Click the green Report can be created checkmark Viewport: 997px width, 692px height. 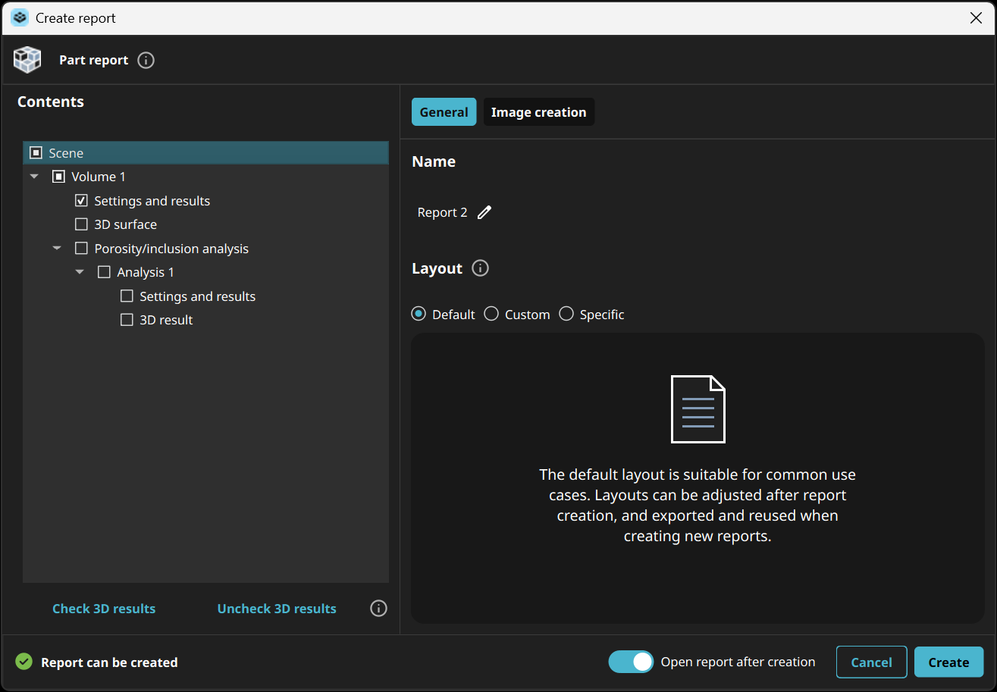[24, 662]
